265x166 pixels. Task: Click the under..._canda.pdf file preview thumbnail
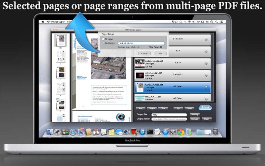(x=139, y=64)
